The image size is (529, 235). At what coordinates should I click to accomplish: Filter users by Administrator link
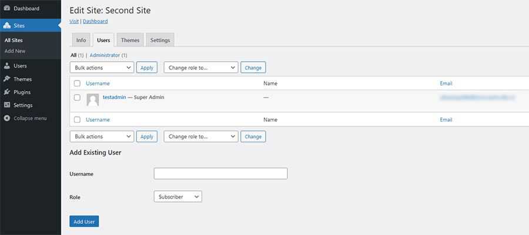coord(105,55)
